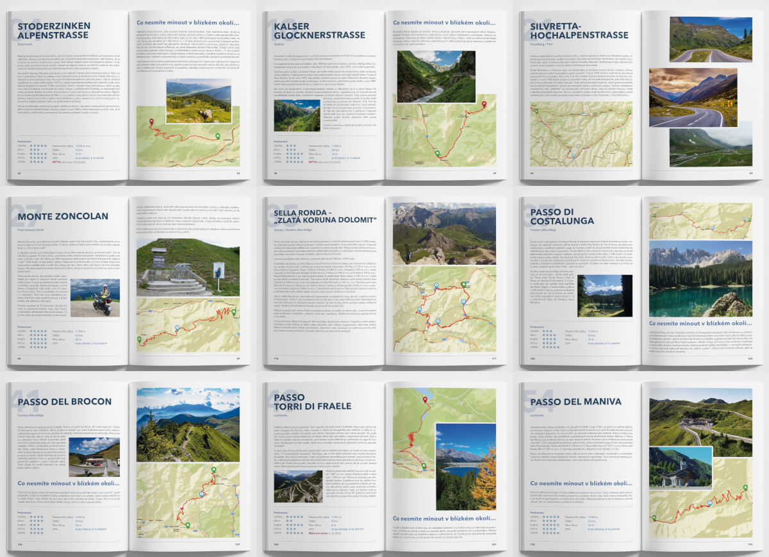Select the heading "MONTE ZONCOLAN"
The image size is (769, 557).
[x=62, y=217]
